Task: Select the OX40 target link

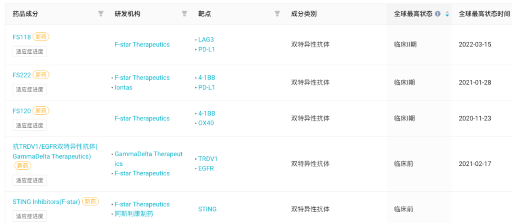Action: (x=206, y=123)
